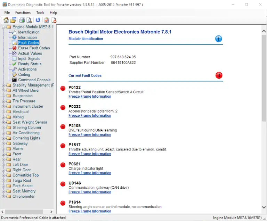The image size is (267, 221).
Task: Open the Functions menu
Action: coord(23,13)
